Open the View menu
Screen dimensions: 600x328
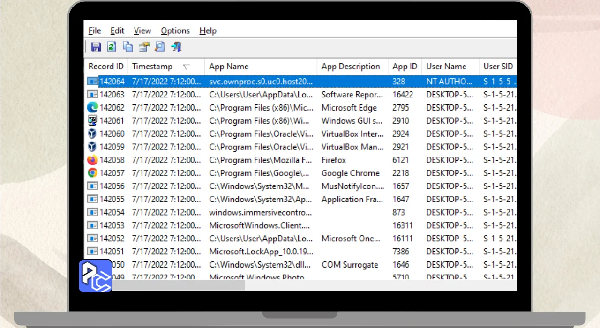coord(142,31)
